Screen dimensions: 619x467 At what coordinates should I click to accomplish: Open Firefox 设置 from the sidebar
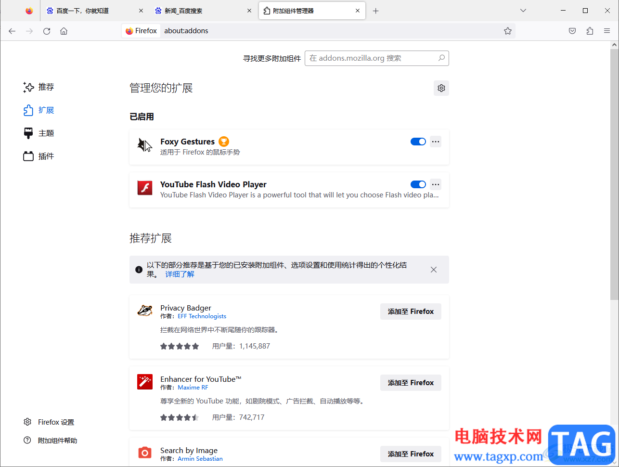point(49,422)
